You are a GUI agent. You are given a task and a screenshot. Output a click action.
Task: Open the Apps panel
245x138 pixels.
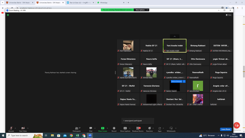tap(160, 129)
